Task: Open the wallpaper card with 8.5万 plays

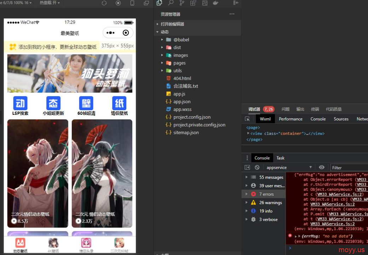Action: tap(38, 173)
